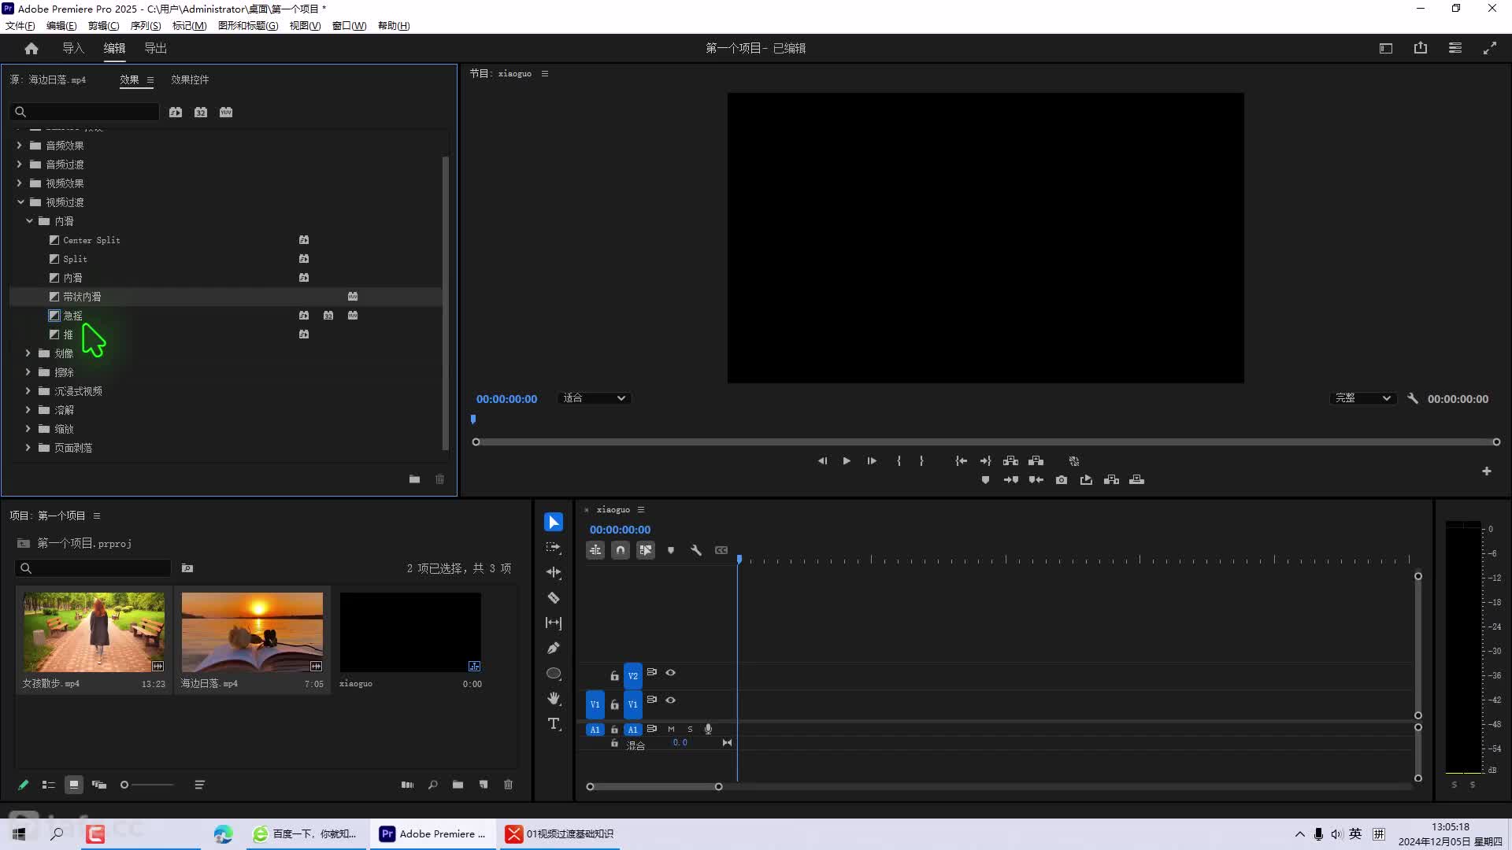Open program monitor Settings wrench
This screenshot has height=850, width=1512.
(1413, 399)
